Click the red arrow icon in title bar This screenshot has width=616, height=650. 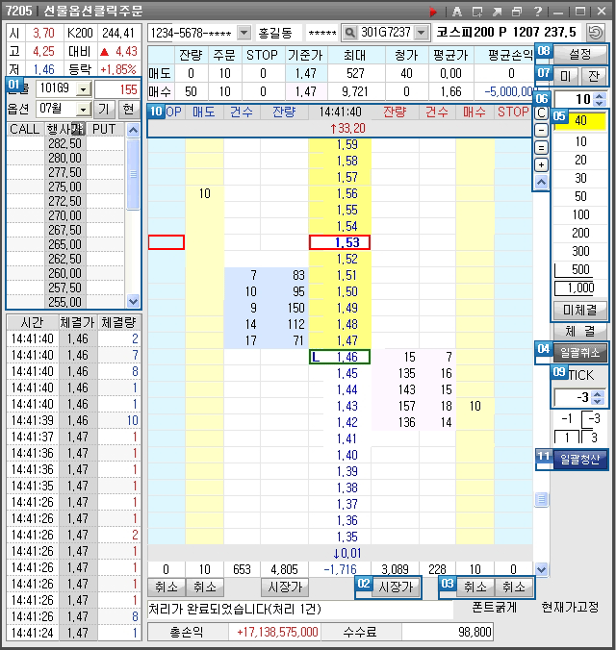(433, 11)
